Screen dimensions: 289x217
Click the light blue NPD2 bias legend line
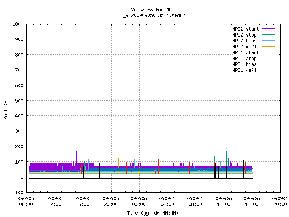point(269,40)
